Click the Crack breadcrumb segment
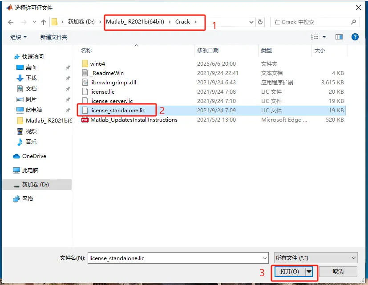 (182, 22)
